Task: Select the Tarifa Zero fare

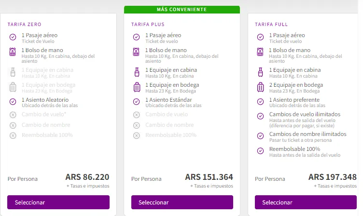Action: tap(58, 202)
